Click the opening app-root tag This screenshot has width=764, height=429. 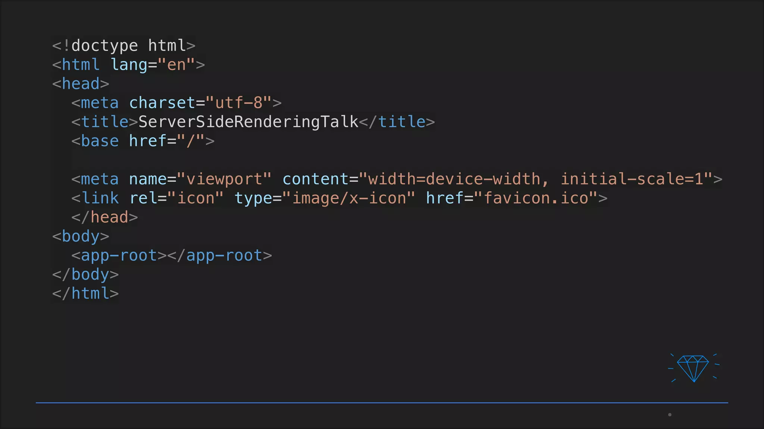tap(119, 255)
